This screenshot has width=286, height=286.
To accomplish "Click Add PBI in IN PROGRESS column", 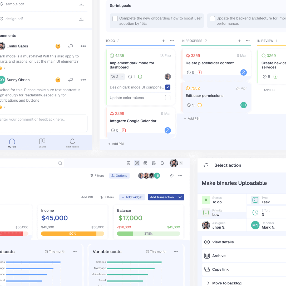I will (x=192, y=119).
